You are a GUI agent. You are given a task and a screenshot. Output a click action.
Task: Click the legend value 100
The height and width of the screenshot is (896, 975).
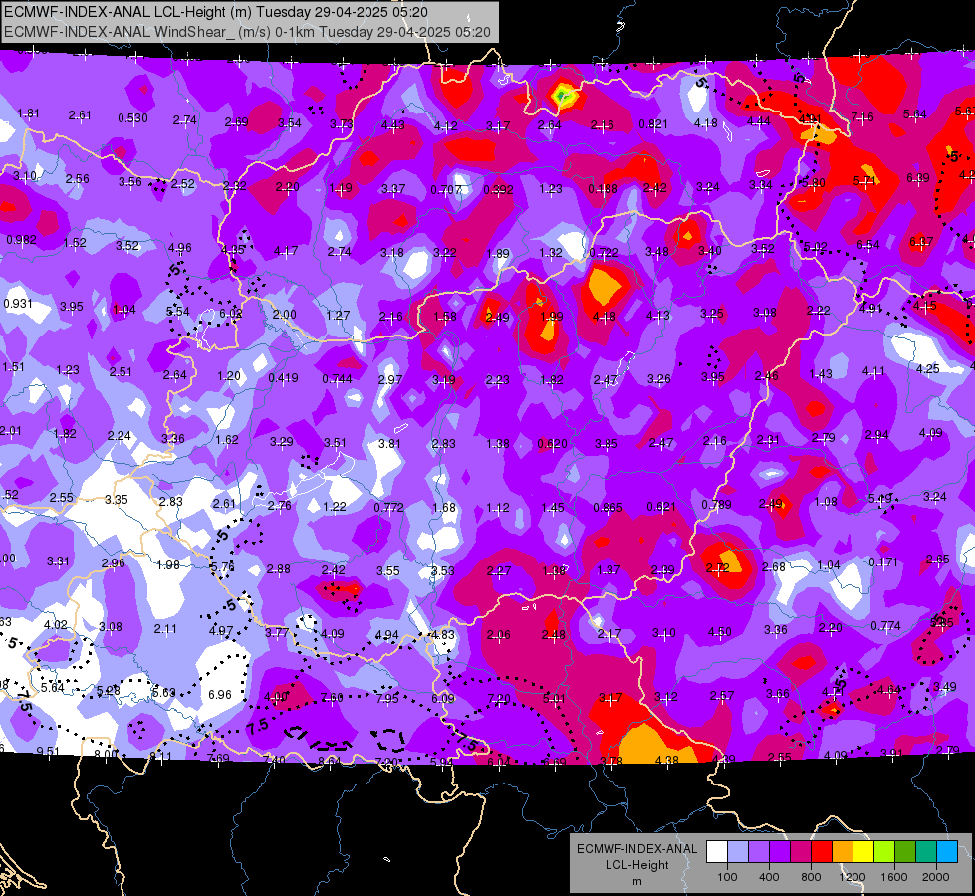[727, 877]
